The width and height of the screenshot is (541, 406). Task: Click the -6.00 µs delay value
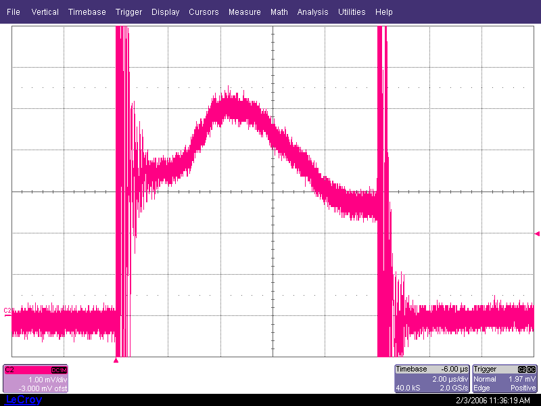click(454, 369)
